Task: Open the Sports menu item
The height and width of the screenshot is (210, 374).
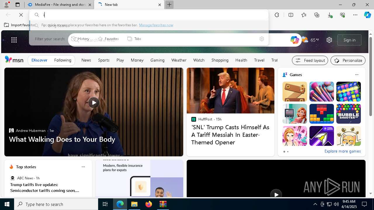Action: click(x=104, y=60)
